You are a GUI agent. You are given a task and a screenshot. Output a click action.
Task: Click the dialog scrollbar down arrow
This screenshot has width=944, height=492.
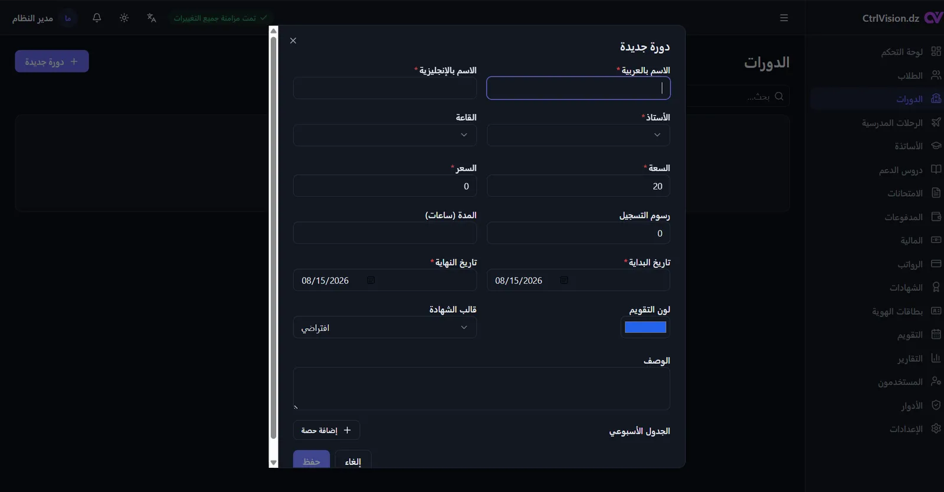point(273,463)
